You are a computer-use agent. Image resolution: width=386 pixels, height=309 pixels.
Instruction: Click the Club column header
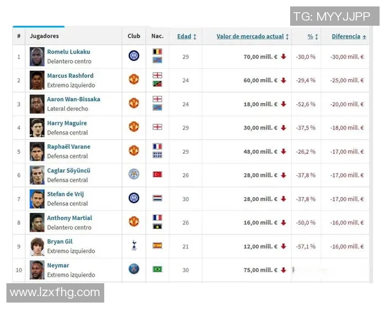(134, 37)
